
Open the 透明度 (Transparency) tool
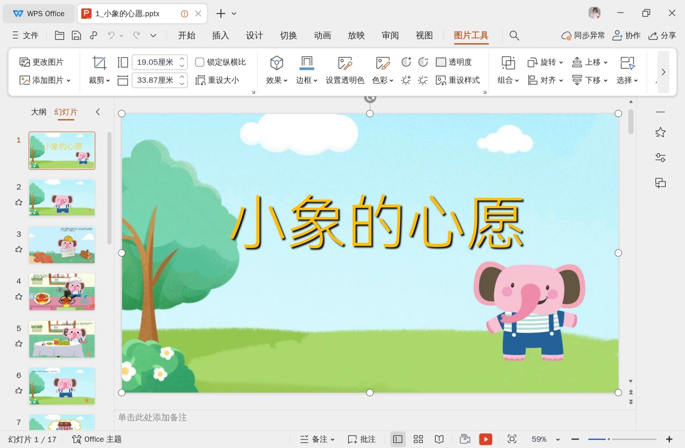pos(455,62)
